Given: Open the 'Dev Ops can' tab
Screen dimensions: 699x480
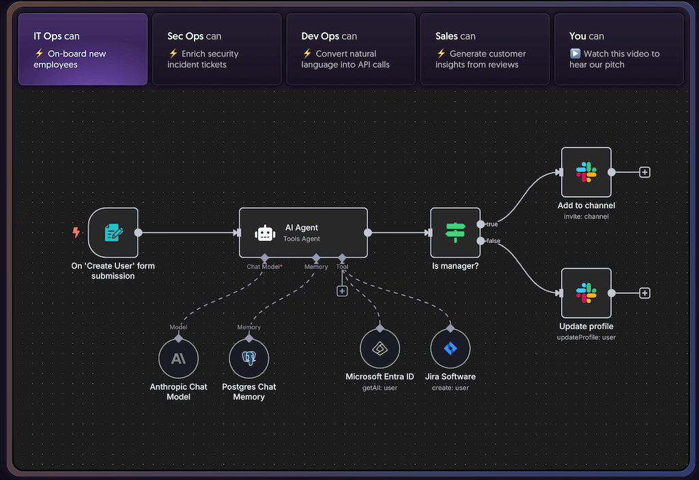Looking at the screenshot, I should [x=350, y=50].
